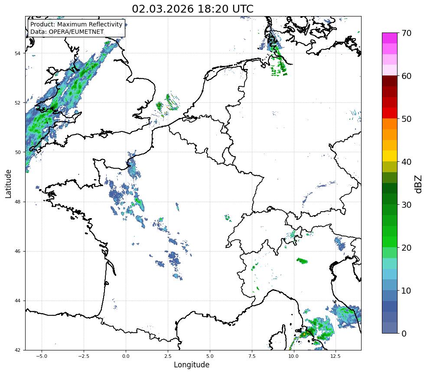Image resolution: width=427 pixels, height=373 pixels.
Task: Click the latitude tick label 46
Action: click(17, 251)
